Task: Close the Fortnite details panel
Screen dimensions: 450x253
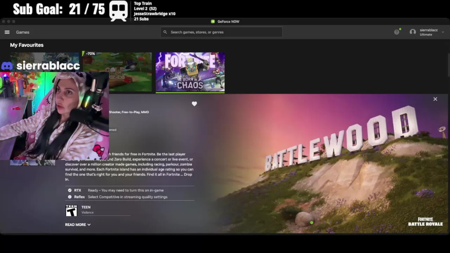Action: tap(435, 99)
